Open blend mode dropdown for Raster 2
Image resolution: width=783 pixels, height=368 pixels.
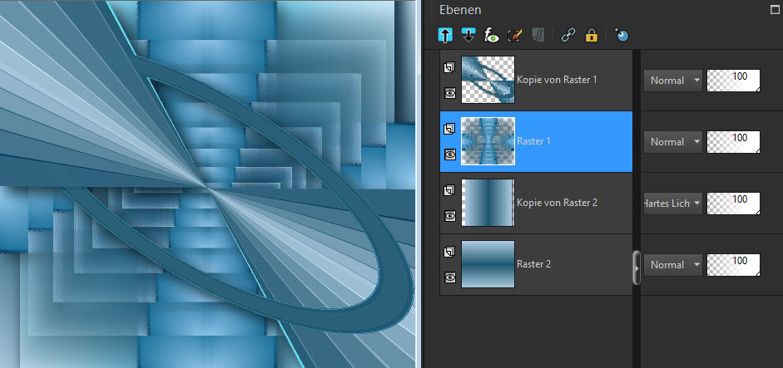pos(672,265)
